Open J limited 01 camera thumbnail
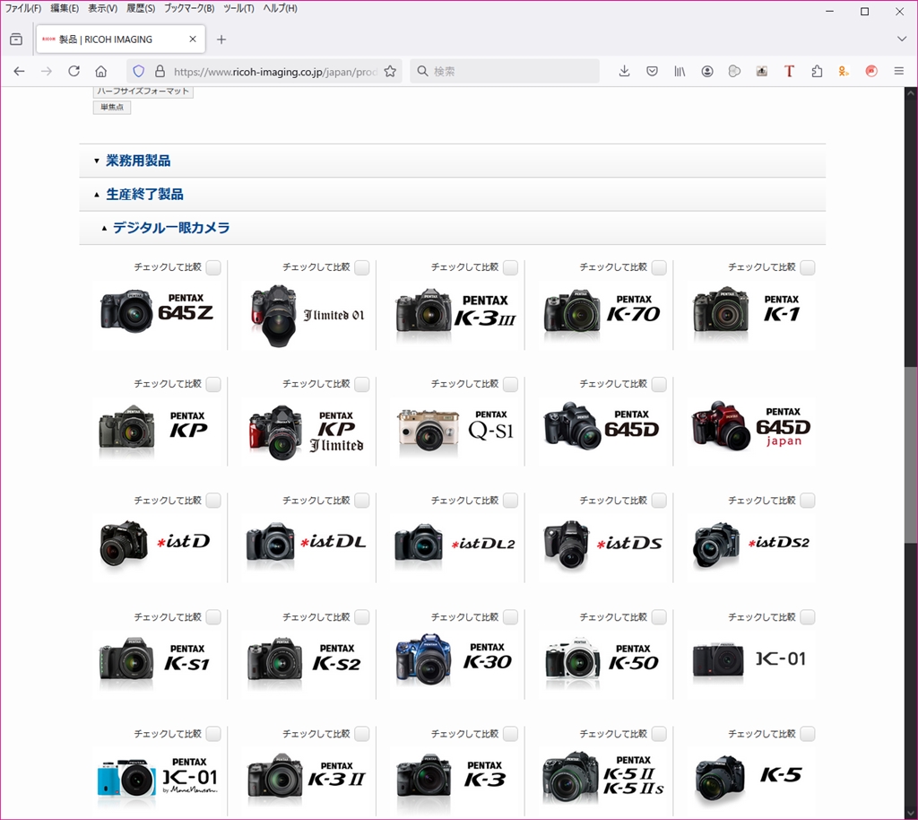918x820 pixels. pos(307,315)
